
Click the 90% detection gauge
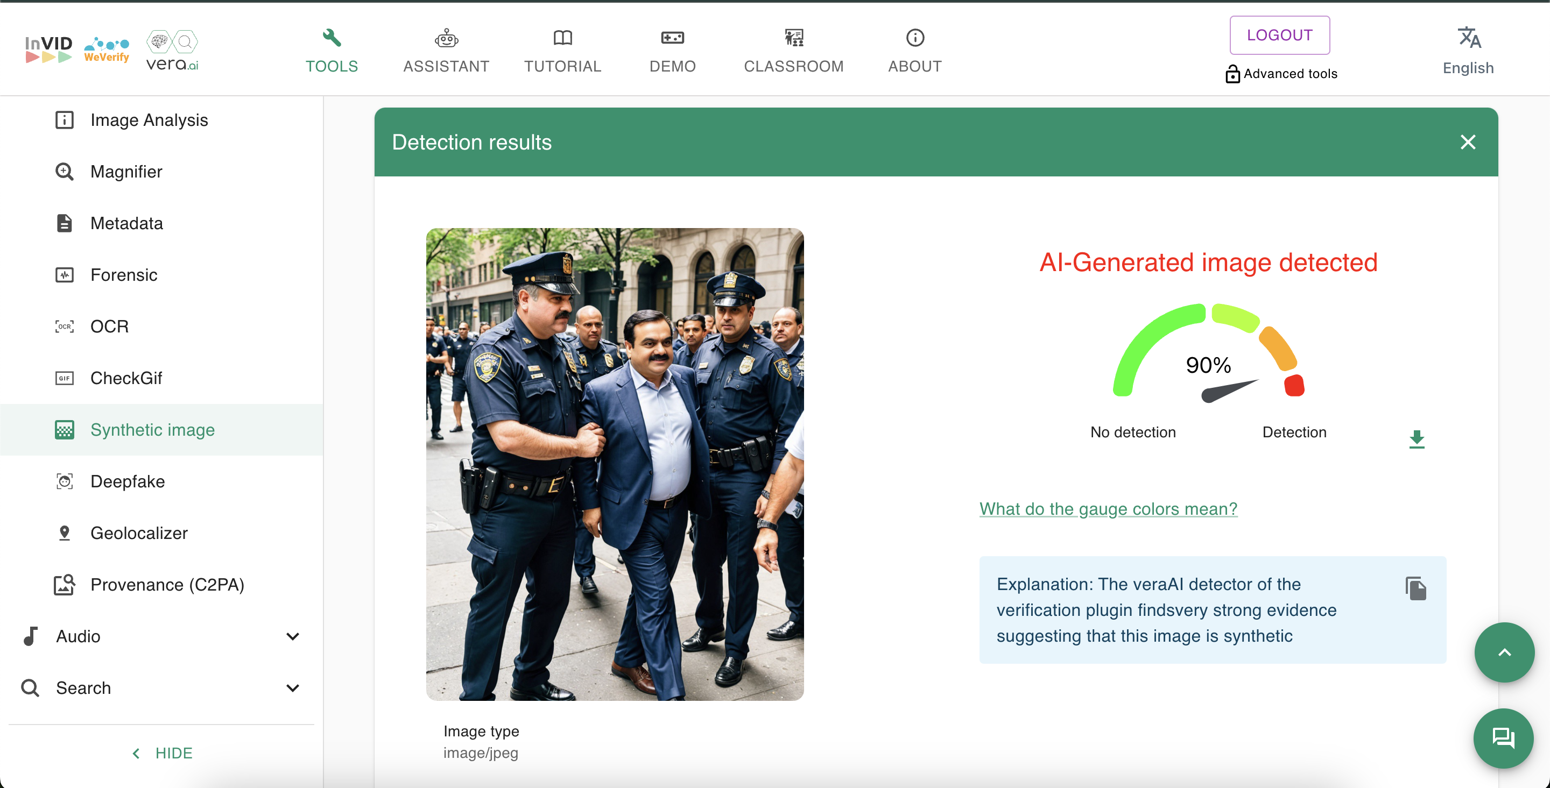1208,352
